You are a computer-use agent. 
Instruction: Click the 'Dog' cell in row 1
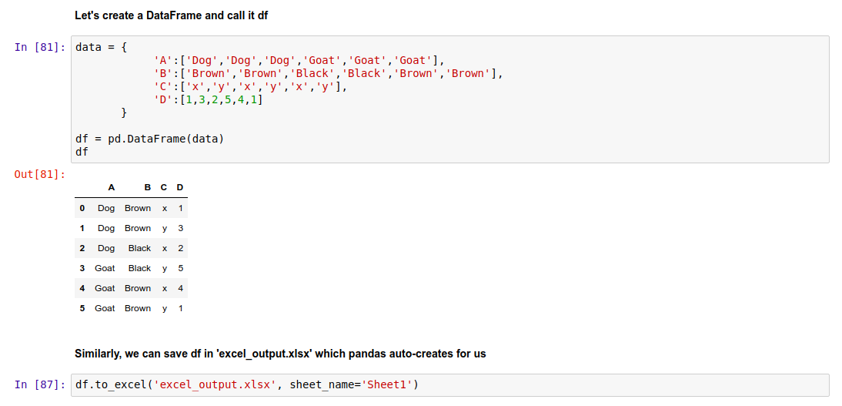(x=106, y=228)
